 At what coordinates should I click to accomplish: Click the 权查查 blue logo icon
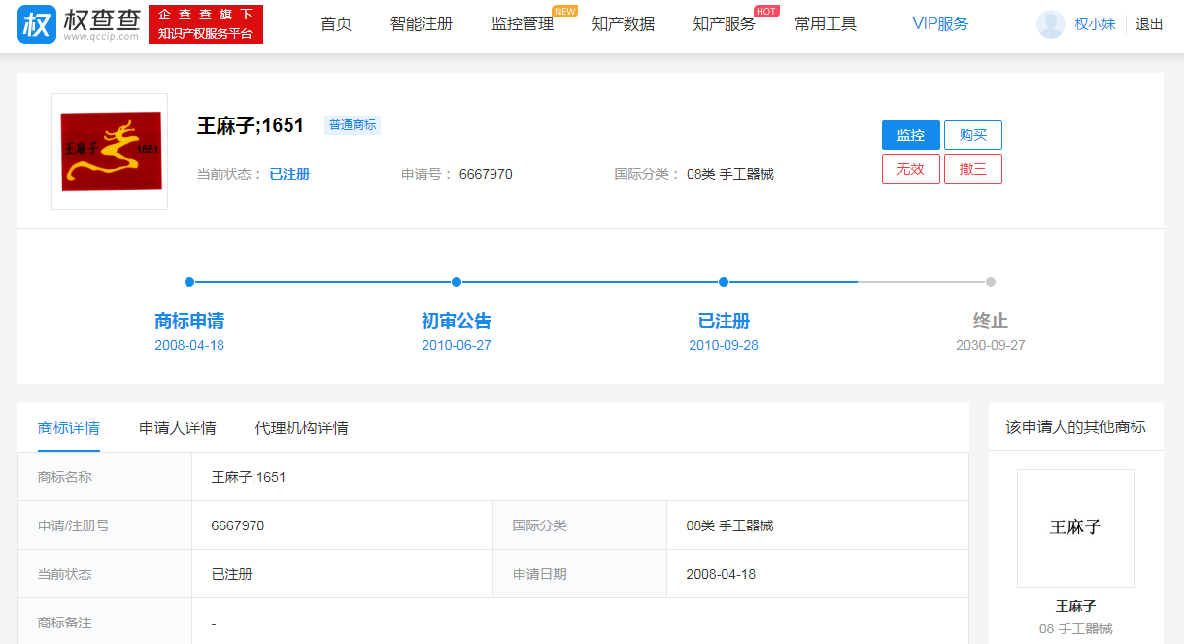(37, 24)
